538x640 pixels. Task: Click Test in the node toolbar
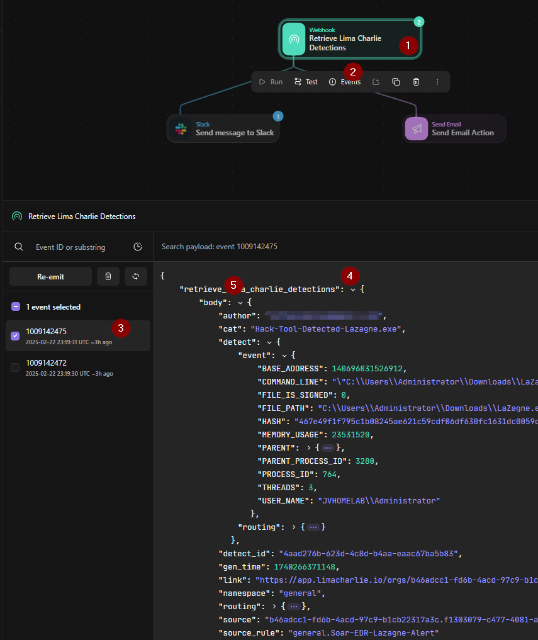(306, 82)
